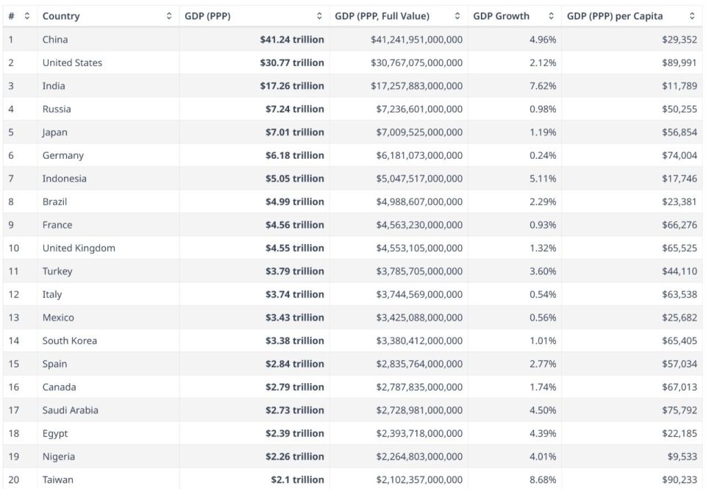The width and height of the screenshot is (706, 489).
Task: Sort table by GDP Growth header label
Action: 501,16
